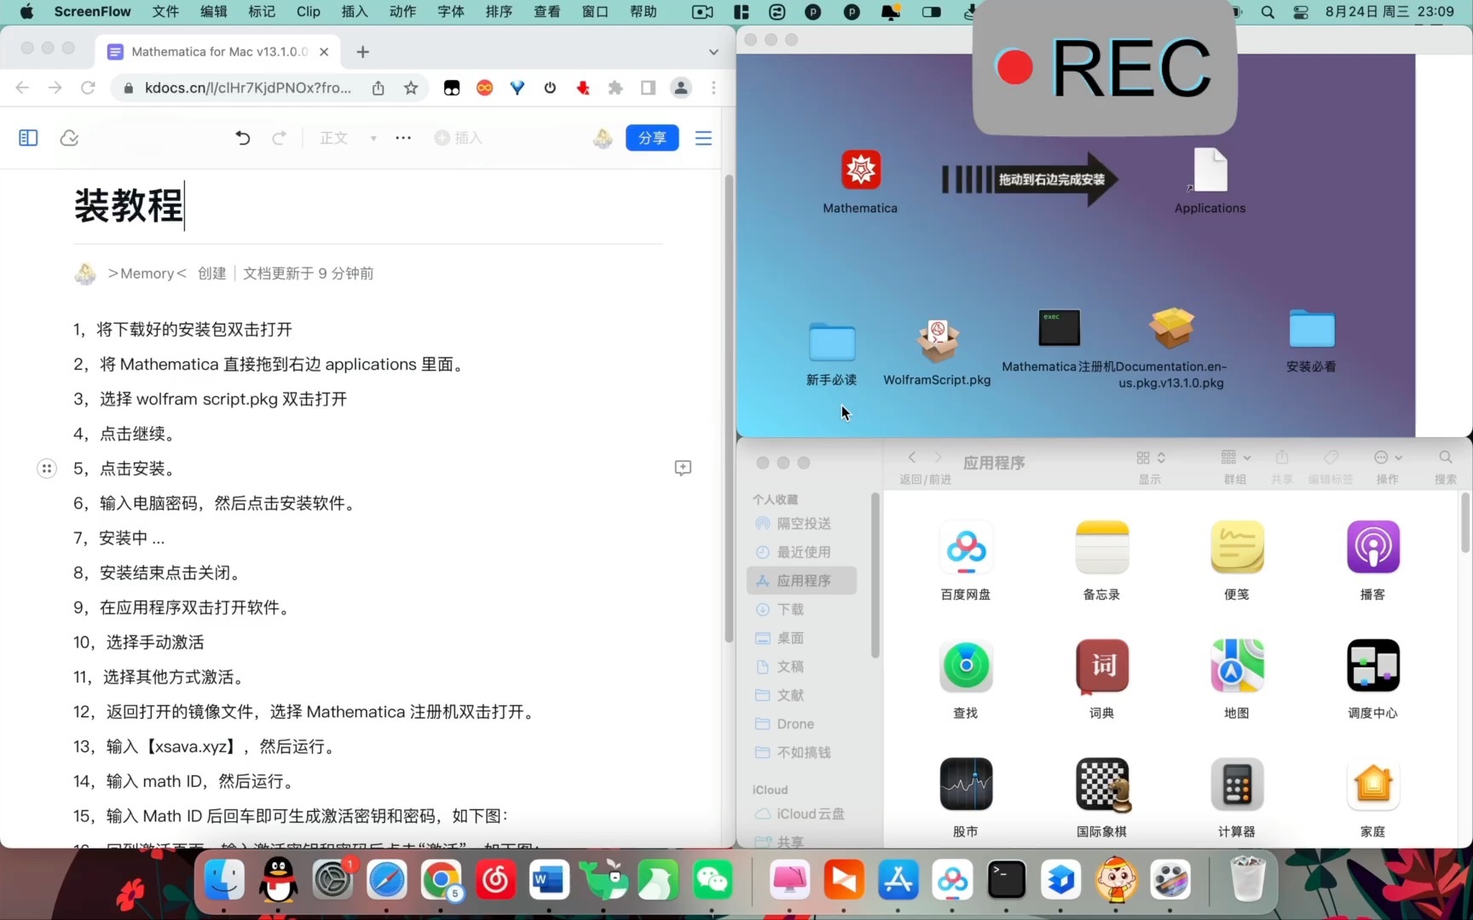This screenshot has height=920, width=1473.
Task: Open the kdocs hamburger menu
Action: [x=703, y=138]
